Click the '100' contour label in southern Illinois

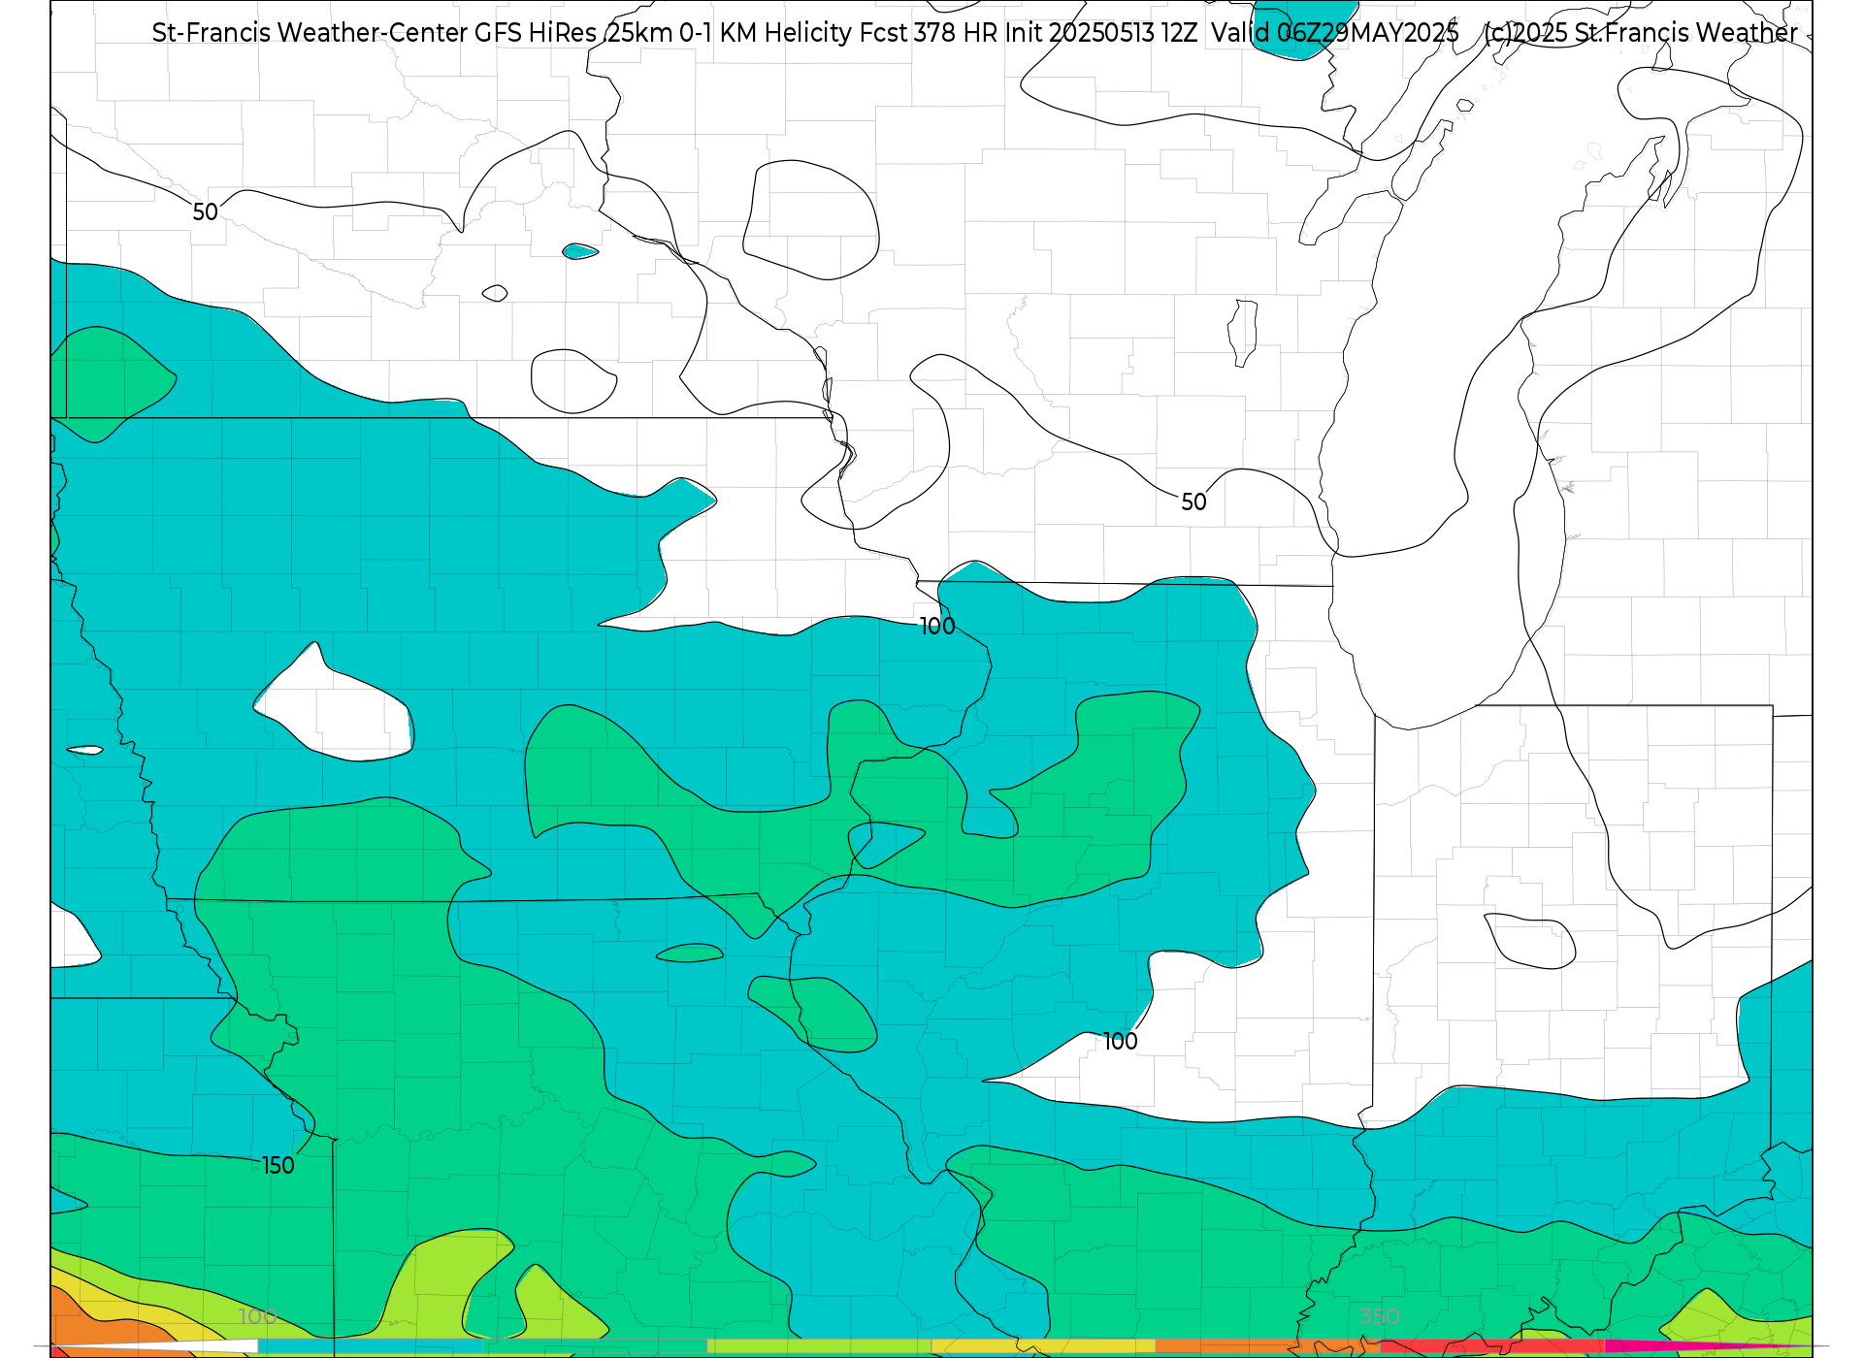1120,1041
